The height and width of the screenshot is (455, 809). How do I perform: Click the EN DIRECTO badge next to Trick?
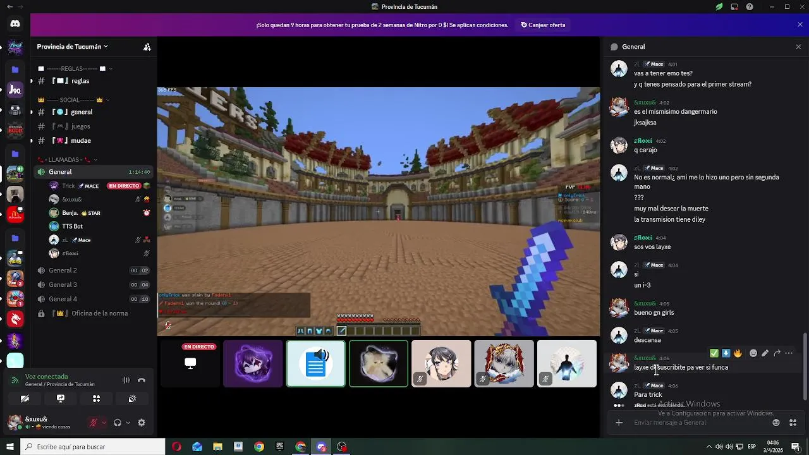(124, 186)
